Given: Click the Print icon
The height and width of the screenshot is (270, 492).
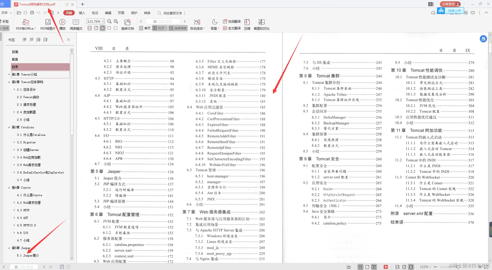Looking at the screenshot, I should (32, 13).
